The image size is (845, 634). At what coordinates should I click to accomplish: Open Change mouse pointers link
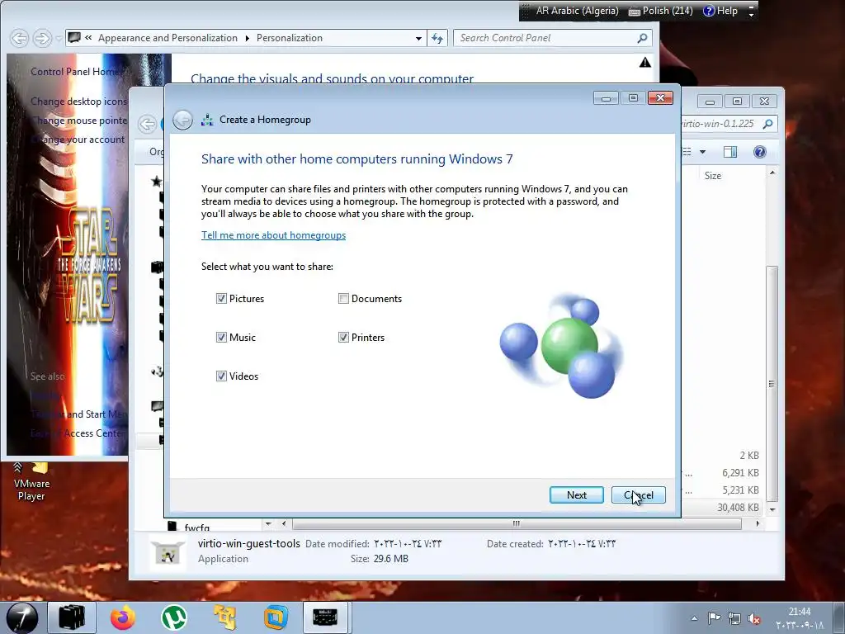78,121
